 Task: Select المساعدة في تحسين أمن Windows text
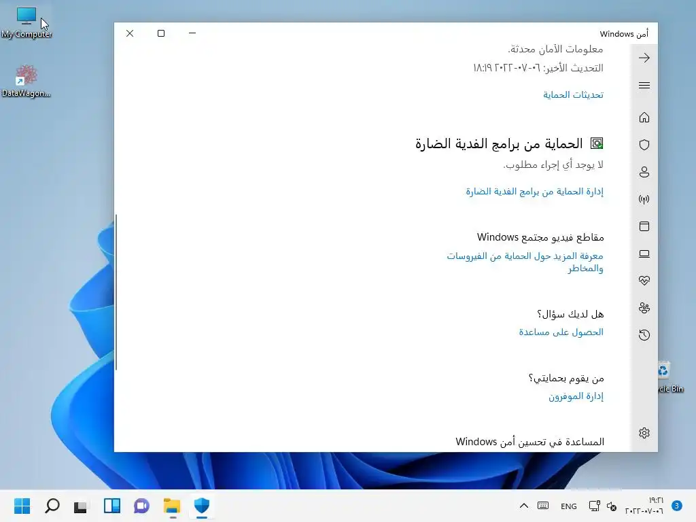[x=529, y=442]
